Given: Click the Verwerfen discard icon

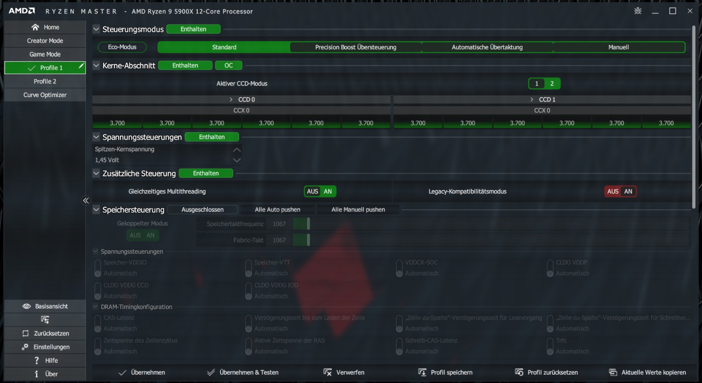Looking at the screenshot, I should [x=328, y=372].
